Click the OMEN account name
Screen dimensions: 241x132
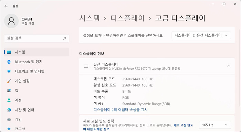pos(27,19)
